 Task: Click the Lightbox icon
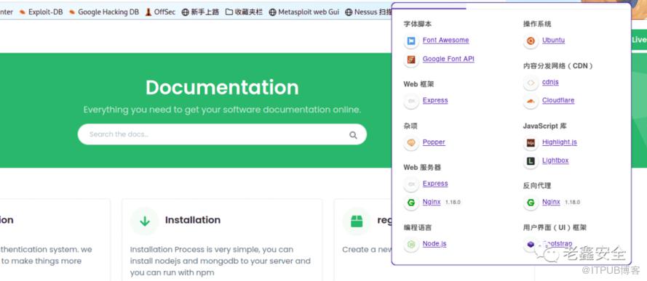531,161
